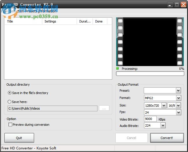Open the aspect ratio dropdown showing 16/9
This screenshot has width=188, height=152.
pyautogui.click(x=178, y=106)
